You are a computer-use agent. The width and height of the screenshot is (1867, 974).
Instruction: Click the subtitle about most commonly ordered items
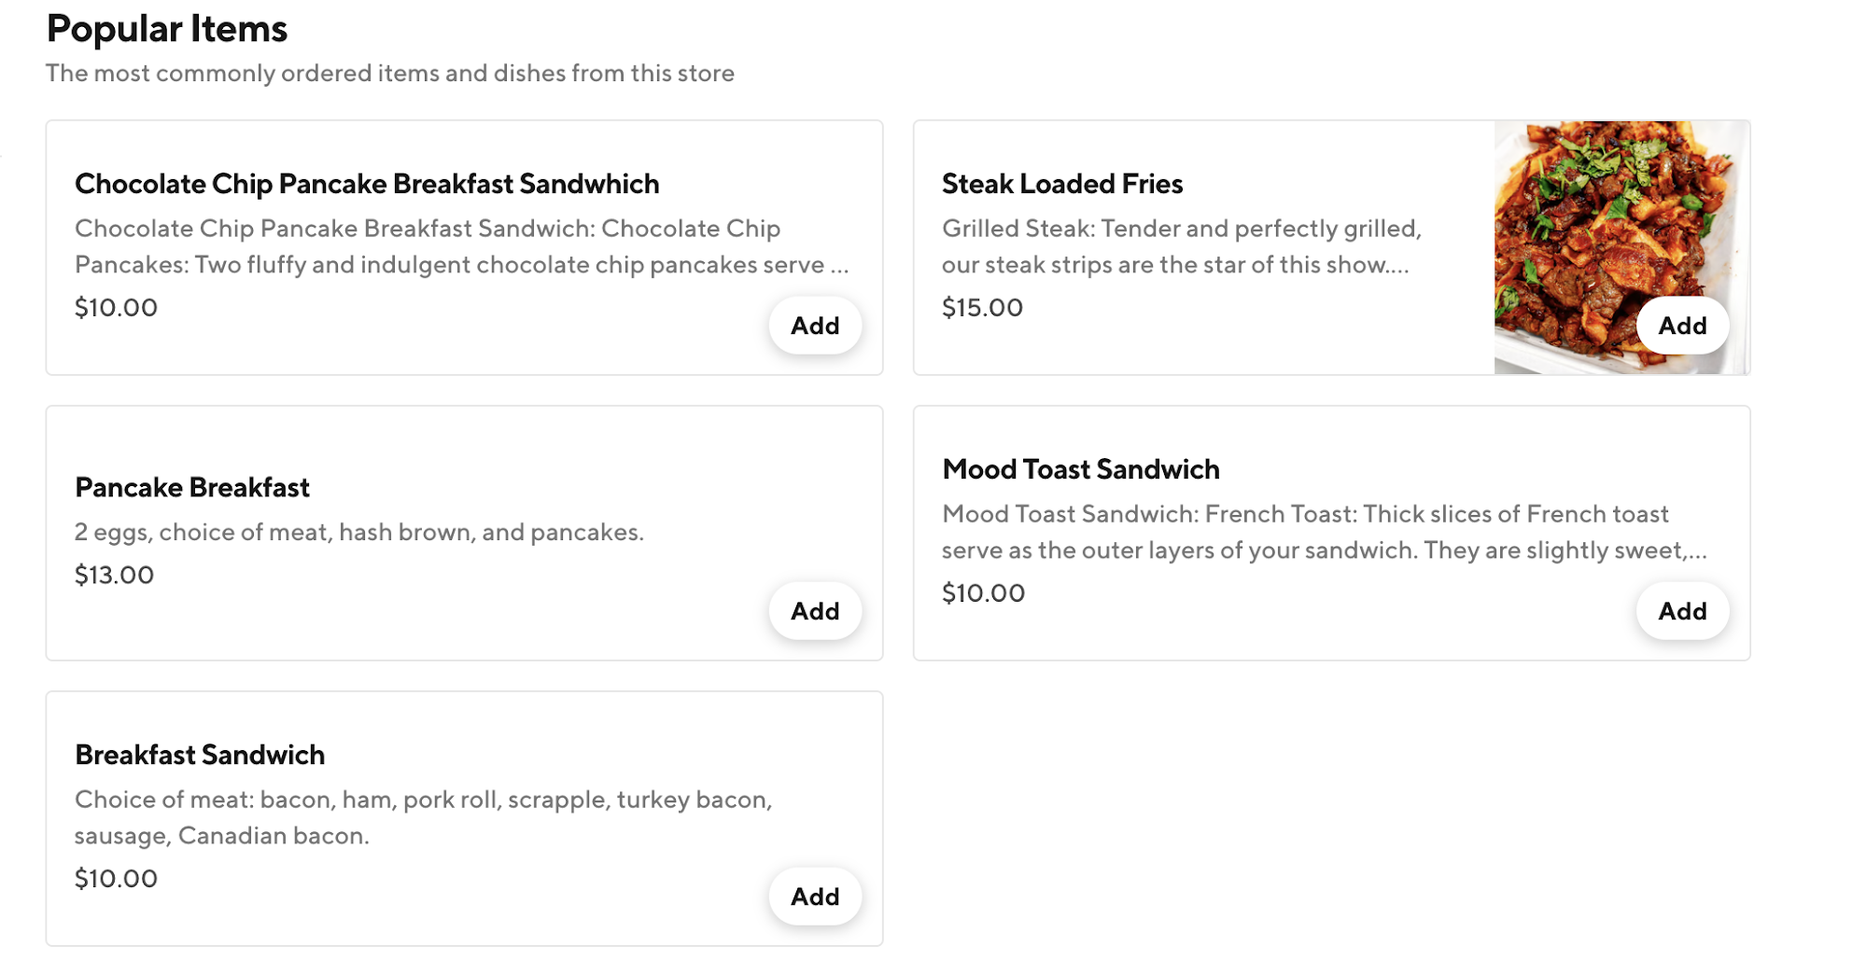point(389,73)
